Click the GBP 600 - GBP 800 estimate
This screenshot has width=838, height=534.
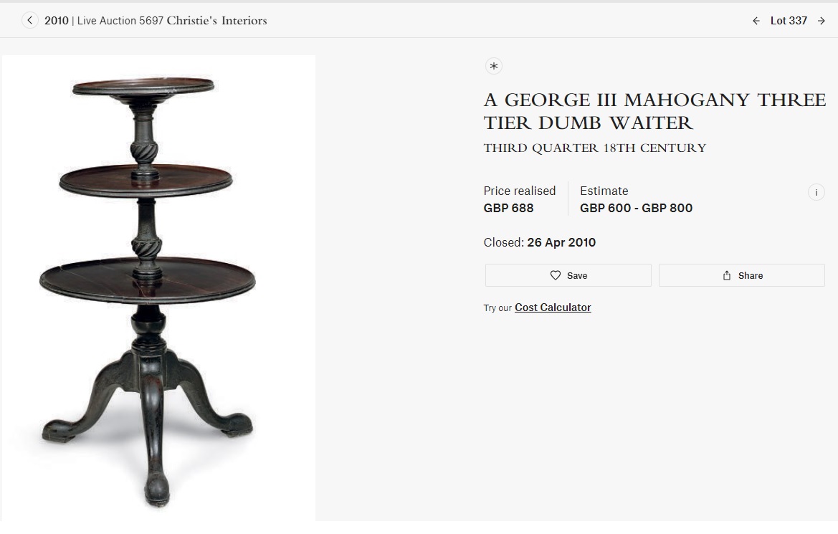coord(636,209)
